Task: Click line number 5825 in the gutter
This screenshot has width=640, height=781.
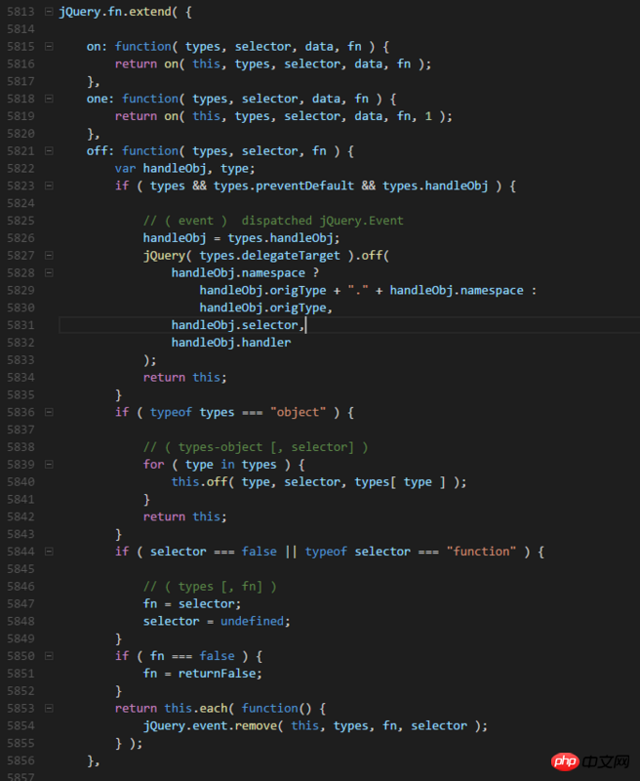Action: [20, 221]
